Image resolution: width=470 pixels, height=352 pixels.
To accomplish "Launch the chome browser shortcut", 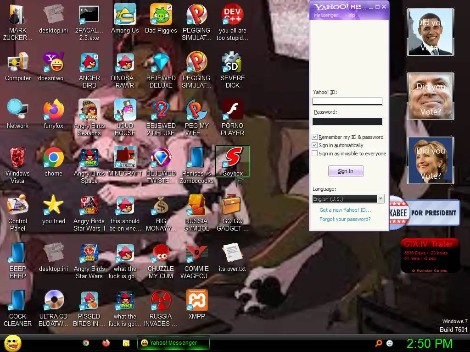I will click(54, 162).
